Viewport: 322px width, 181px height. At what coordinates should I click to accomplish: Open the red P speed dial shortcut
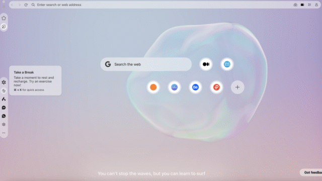pyautogui.click(x=216, y=87)
